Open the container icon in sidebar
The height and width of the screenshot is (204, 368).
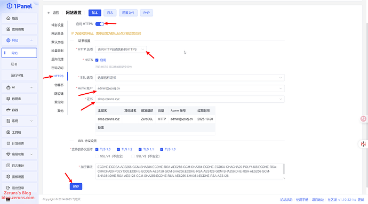[8, 110]
